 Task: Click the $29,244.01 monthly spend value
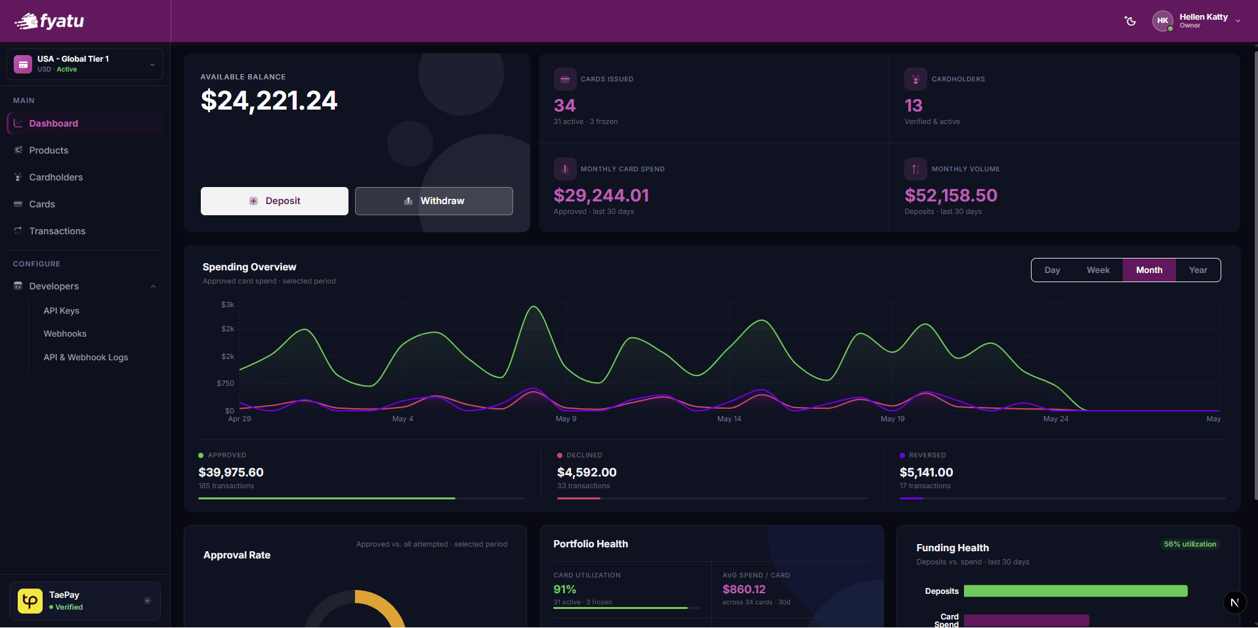point(602,196)
